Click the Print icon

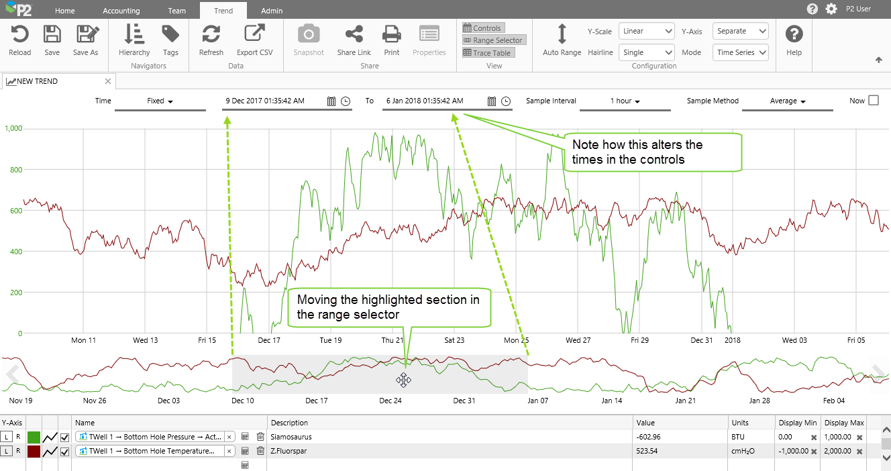[x=391, y=34]
